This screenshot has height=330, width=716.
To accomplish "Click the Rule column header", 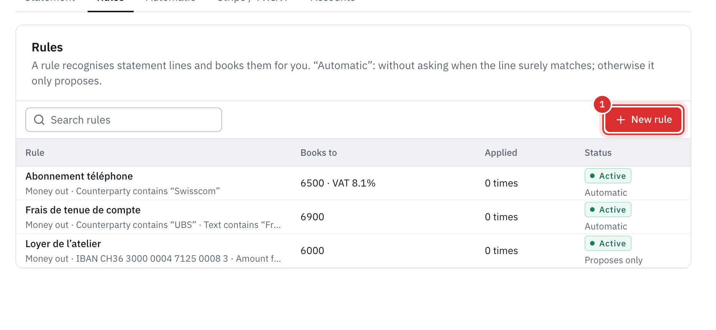I will (35, 153).
